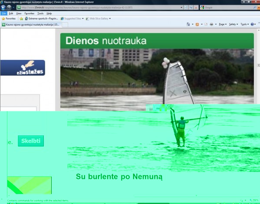This screenshot has width=260, height=204.
Task: Open the Tools command bar menu
Action: point(244,24)
